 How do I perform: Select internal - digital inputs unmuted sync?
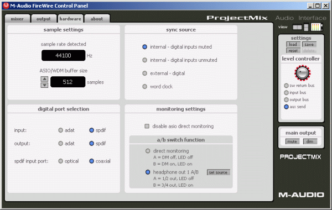(x=144, y=60)
